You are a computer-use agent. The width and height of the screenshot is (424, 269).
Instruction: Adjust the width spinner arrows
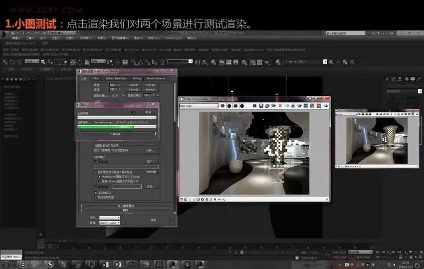click(x=120, y=85)
